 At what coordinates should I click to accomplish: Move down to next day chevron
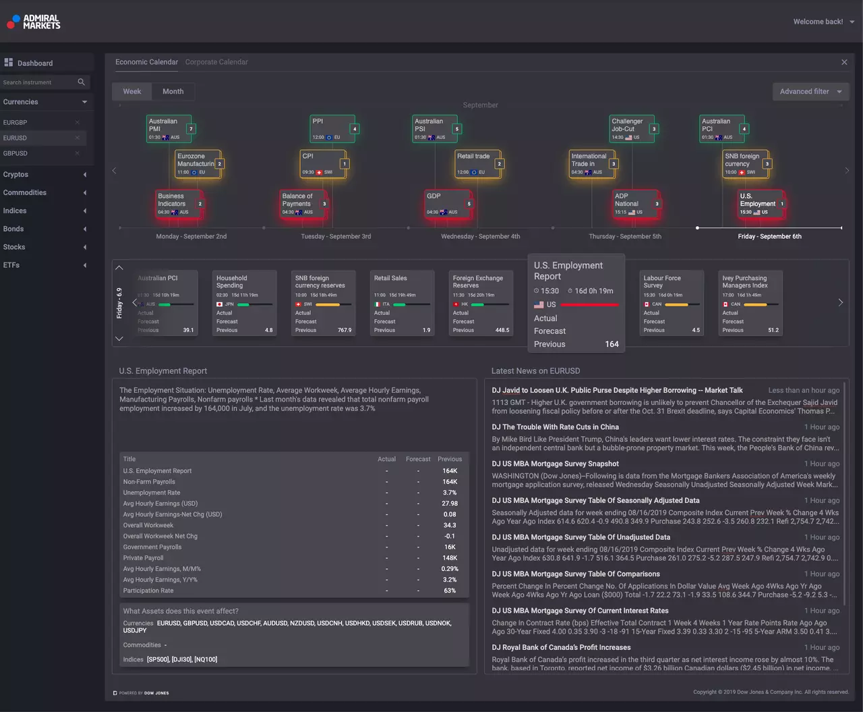click(x=119, y=339)
